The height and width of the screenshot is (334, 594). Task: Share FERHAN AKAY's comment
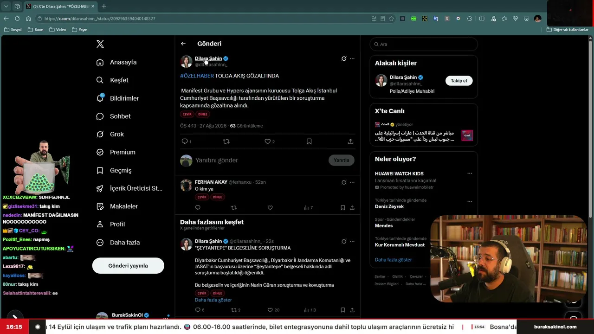point(352,208)
